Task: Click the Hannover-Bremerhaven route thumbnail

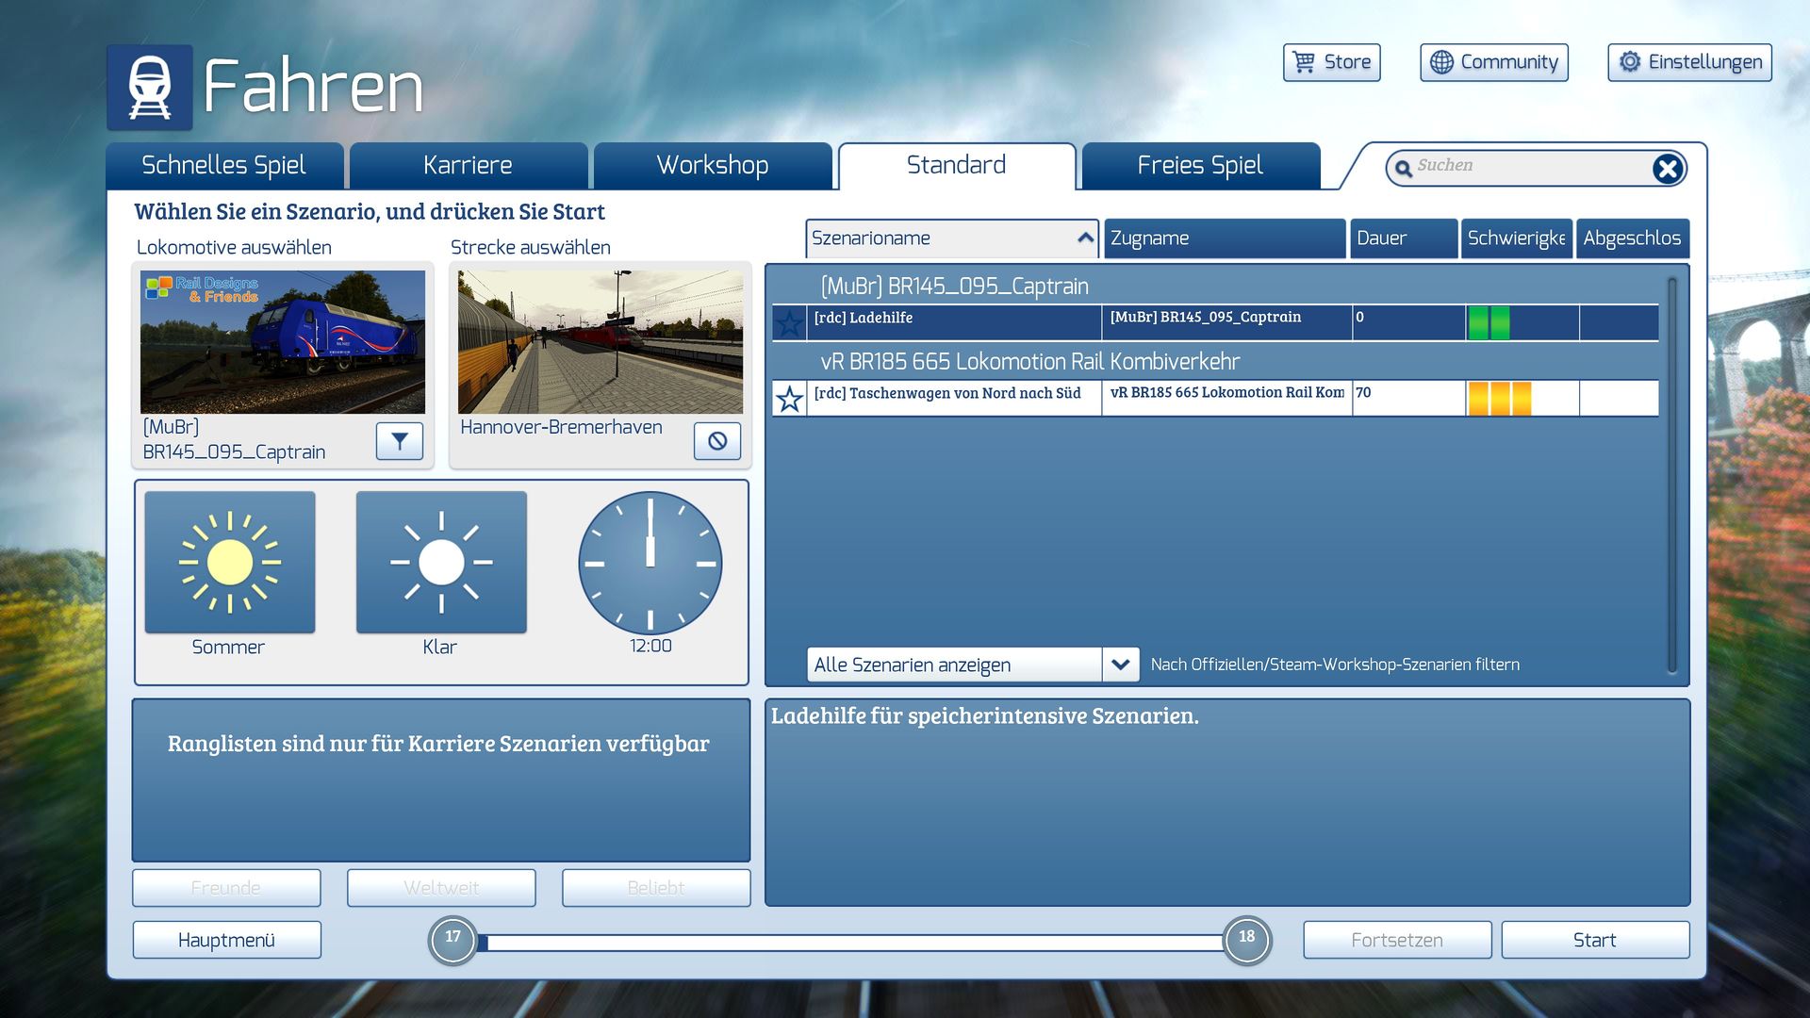Action: tap(600, 342)
